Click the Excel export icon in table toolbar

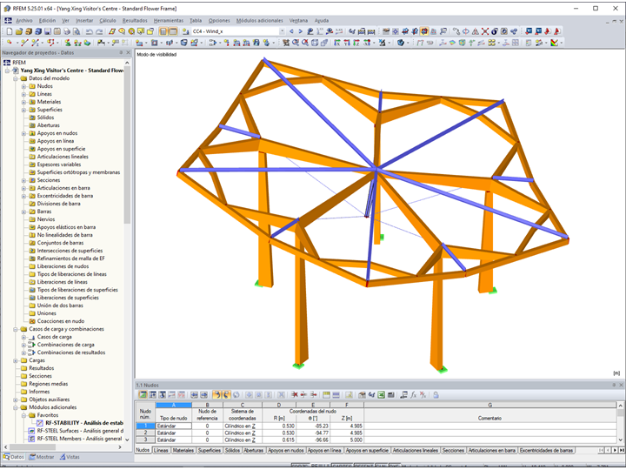tap(382, 395)
